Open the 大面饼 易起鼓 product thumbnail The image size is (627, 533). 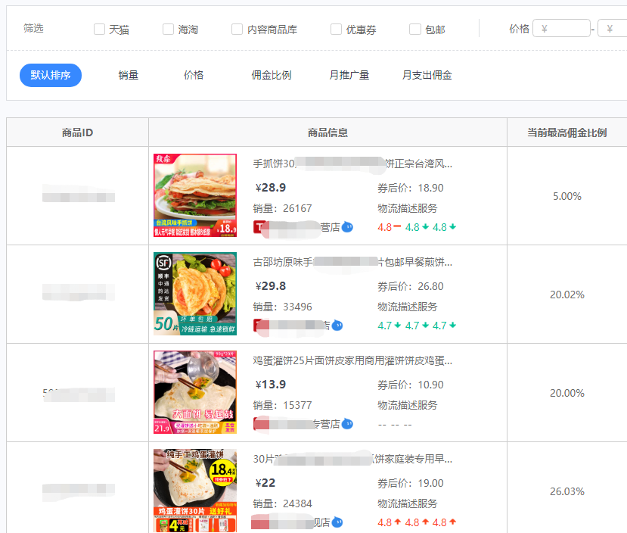(195, 392)
